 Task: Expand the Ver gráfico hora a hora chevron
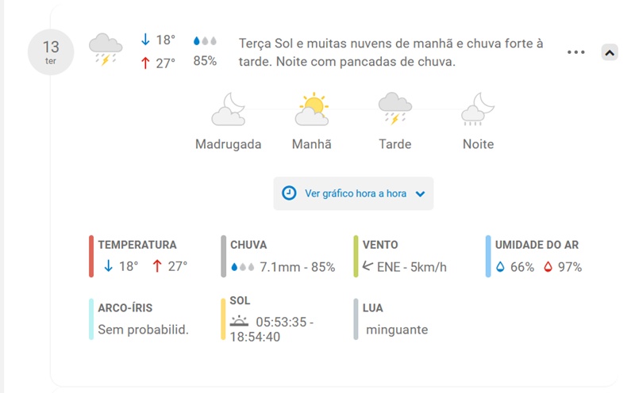click(420, 194)
